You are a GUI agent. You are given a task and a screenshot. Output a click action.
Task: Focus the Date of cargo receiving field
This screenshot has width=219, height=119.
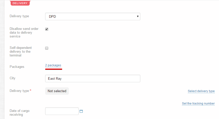pos(62,111)
